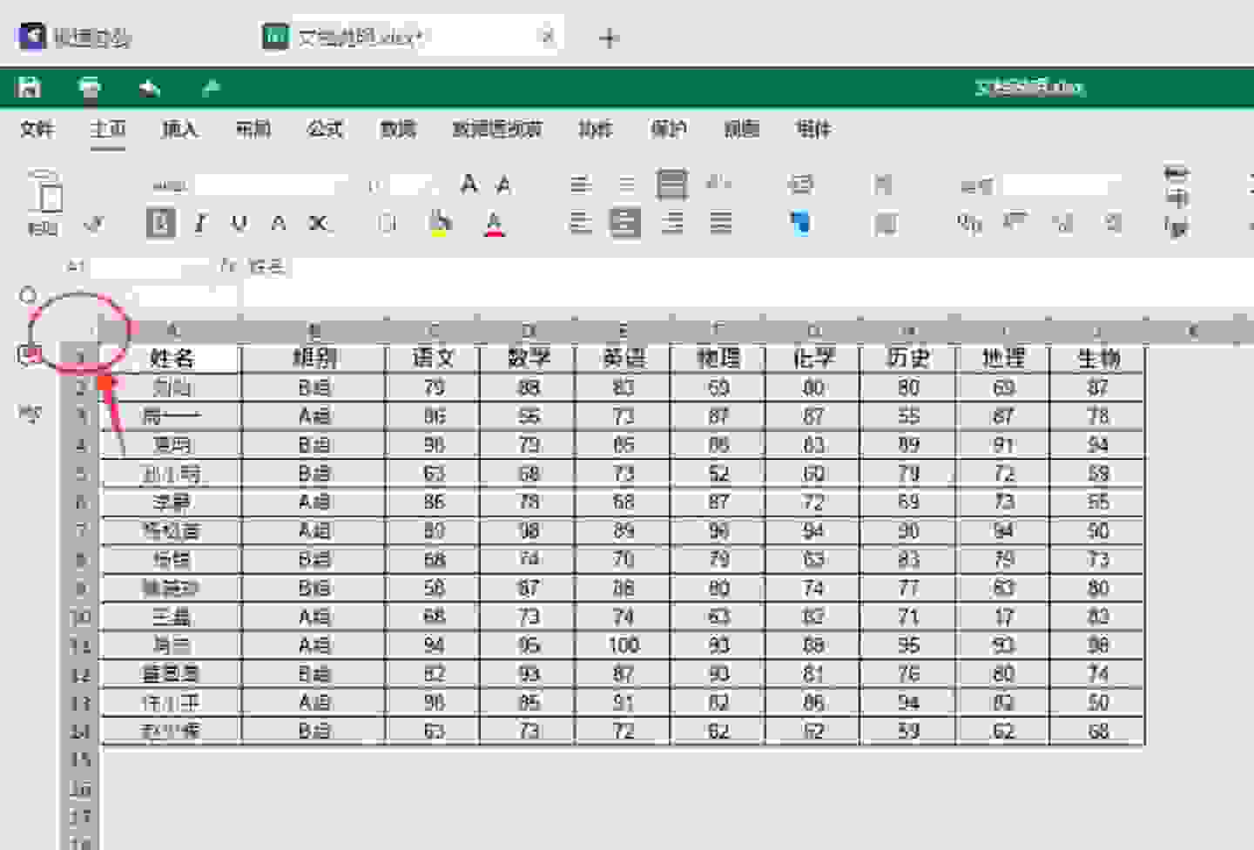This screenshot has height=850, width=1254.
Task: Select the 生物 header cell
Action: tap(1098, 358)
